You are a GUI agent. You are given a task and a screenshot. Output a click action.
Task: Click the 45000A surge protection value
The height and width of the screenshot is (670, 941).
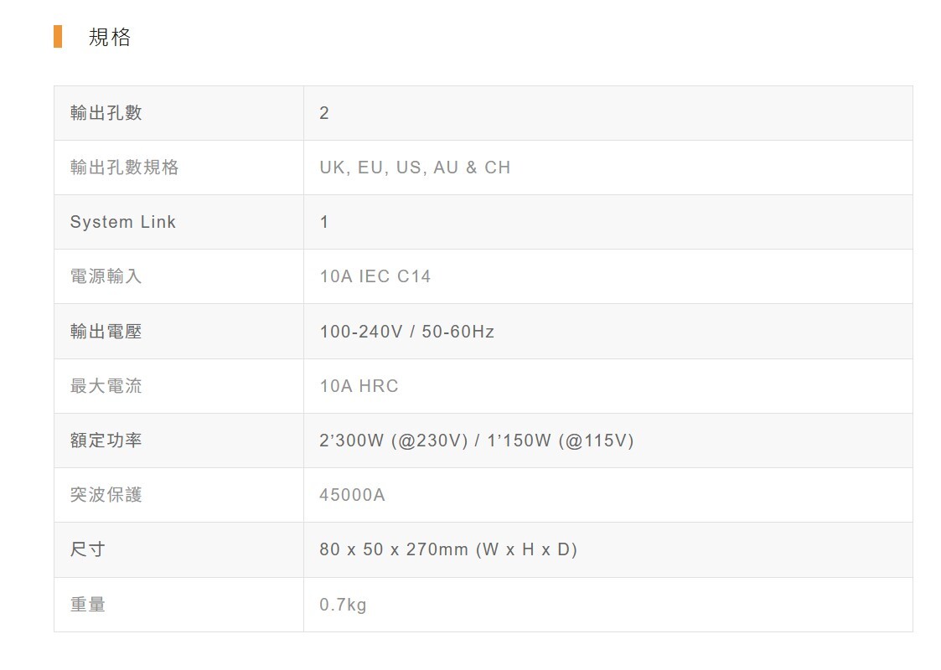tap(353, 495)
